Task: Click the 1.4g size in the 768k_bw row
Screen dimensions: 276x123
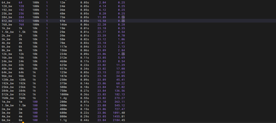Action: 63,98
